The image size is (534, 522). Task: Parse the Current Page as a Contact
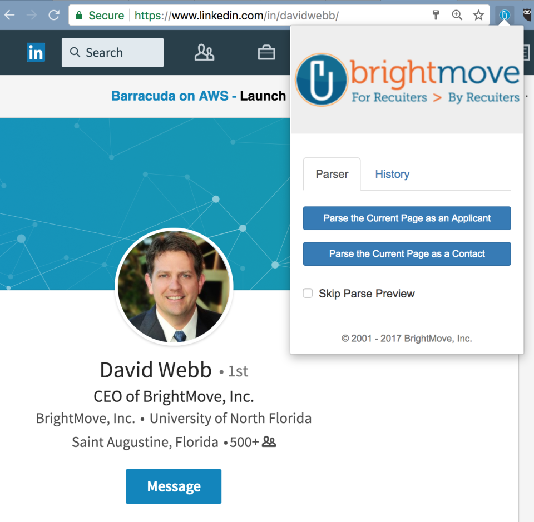(x=407, y=253)
